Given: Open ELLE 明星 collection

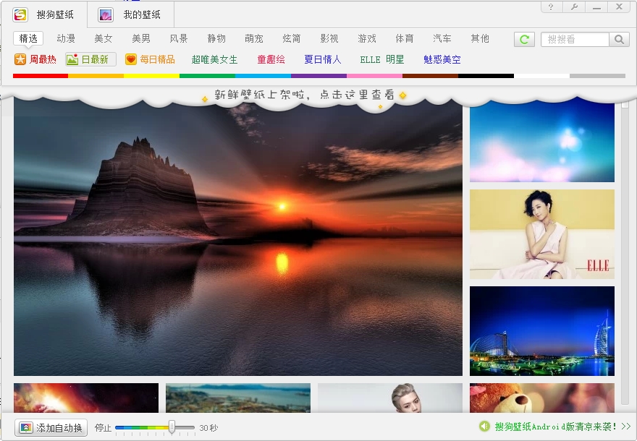Looking at the screenshot, I should (x=382, y=59).
